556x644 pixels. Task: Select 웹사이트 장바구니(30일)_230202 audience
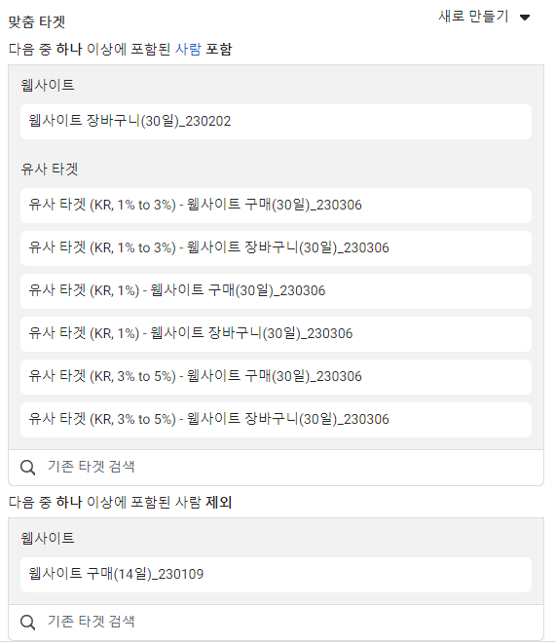pyautogui.click(x=276, y=122)
